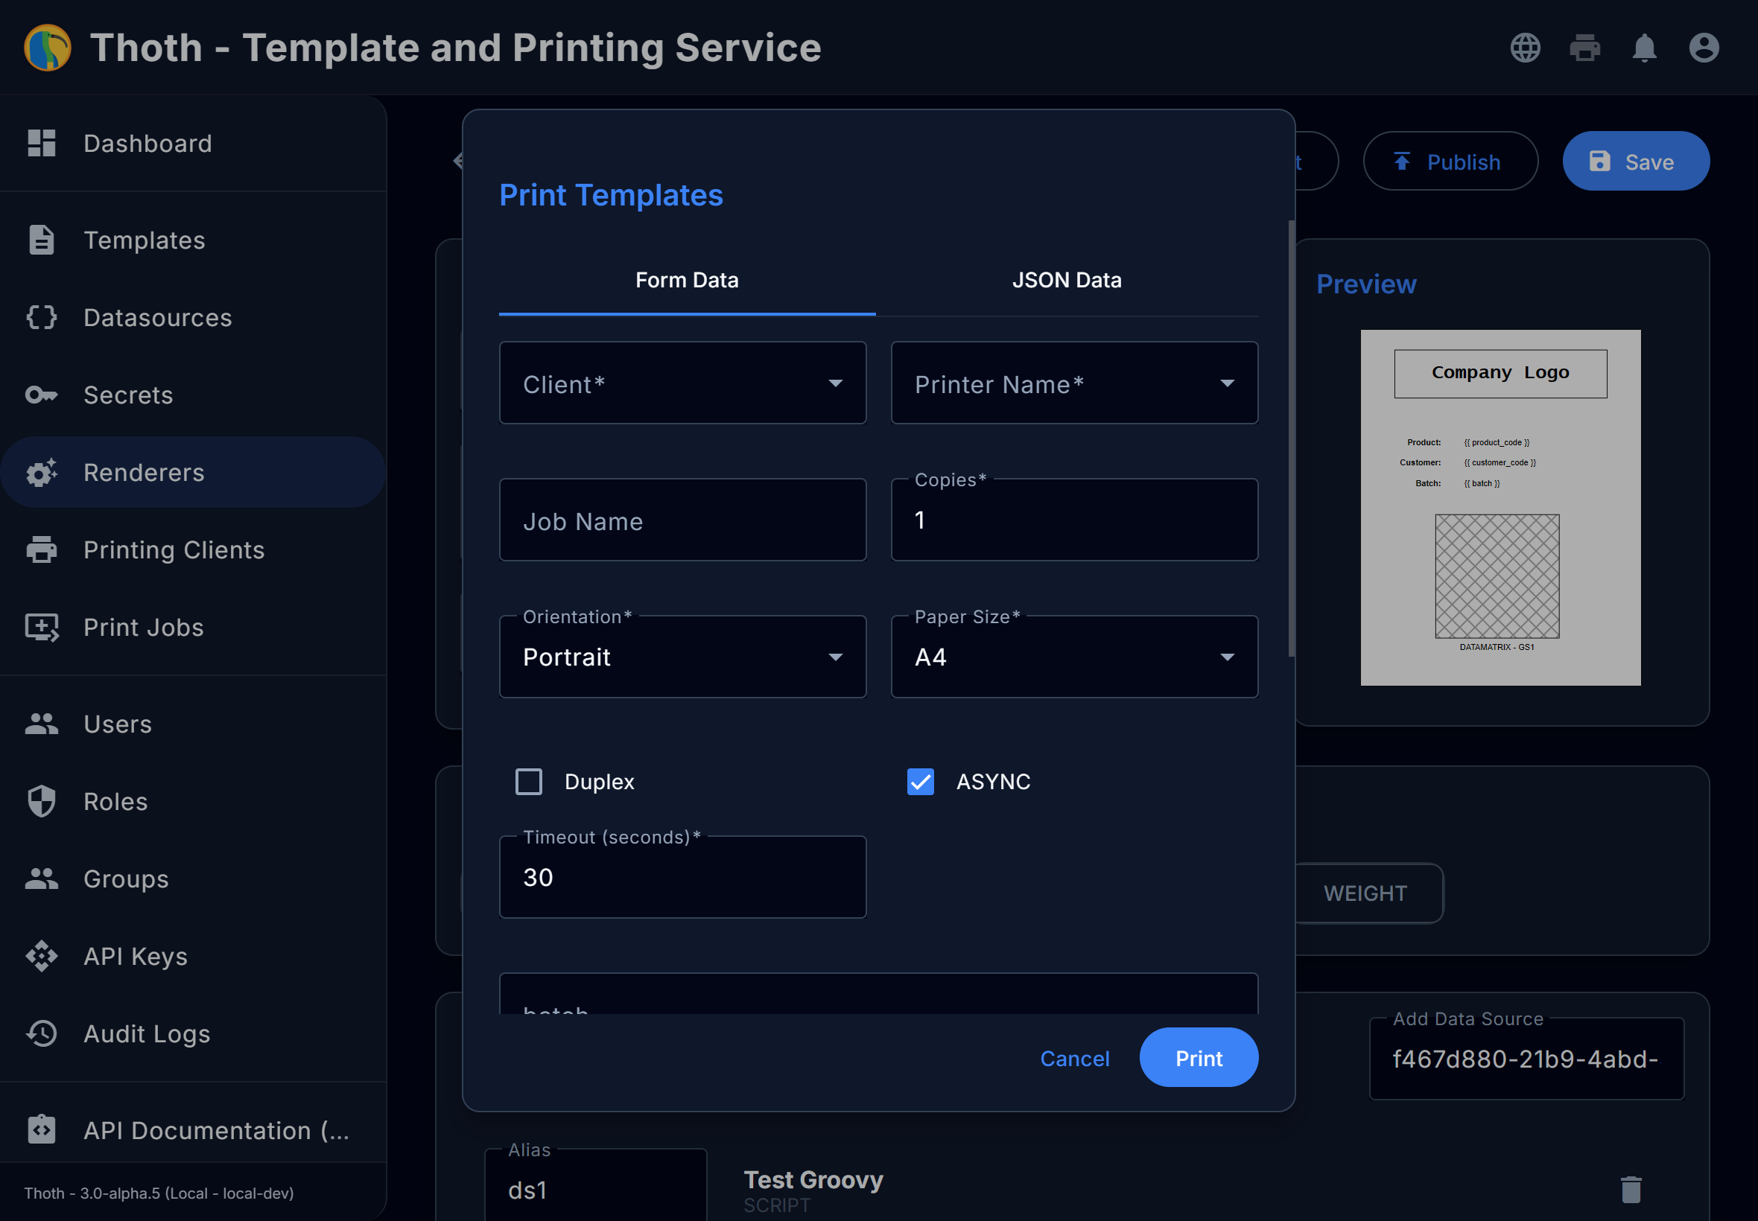Open Groups in the sidebar
Screen dimensions: 1758x1221
tap(193, 879)
